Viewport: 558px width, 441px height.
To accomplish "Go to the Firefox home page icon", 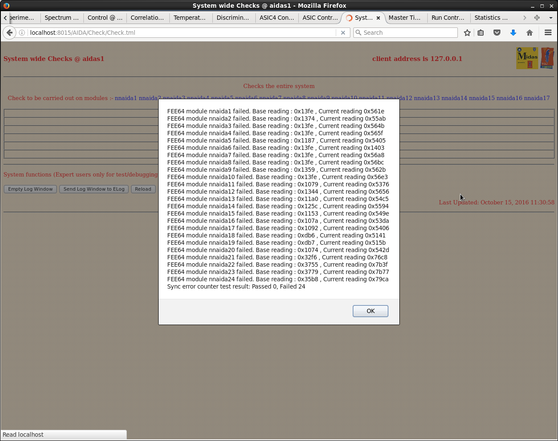I will (x=530, y=33).
